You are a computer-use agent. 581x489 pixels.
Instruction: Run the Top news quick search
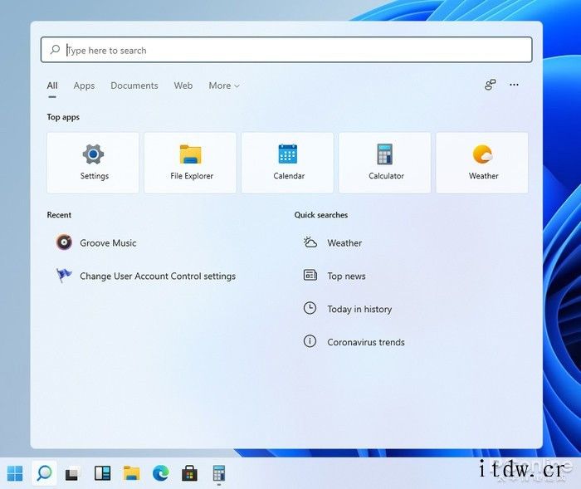[x=334, y=276]
